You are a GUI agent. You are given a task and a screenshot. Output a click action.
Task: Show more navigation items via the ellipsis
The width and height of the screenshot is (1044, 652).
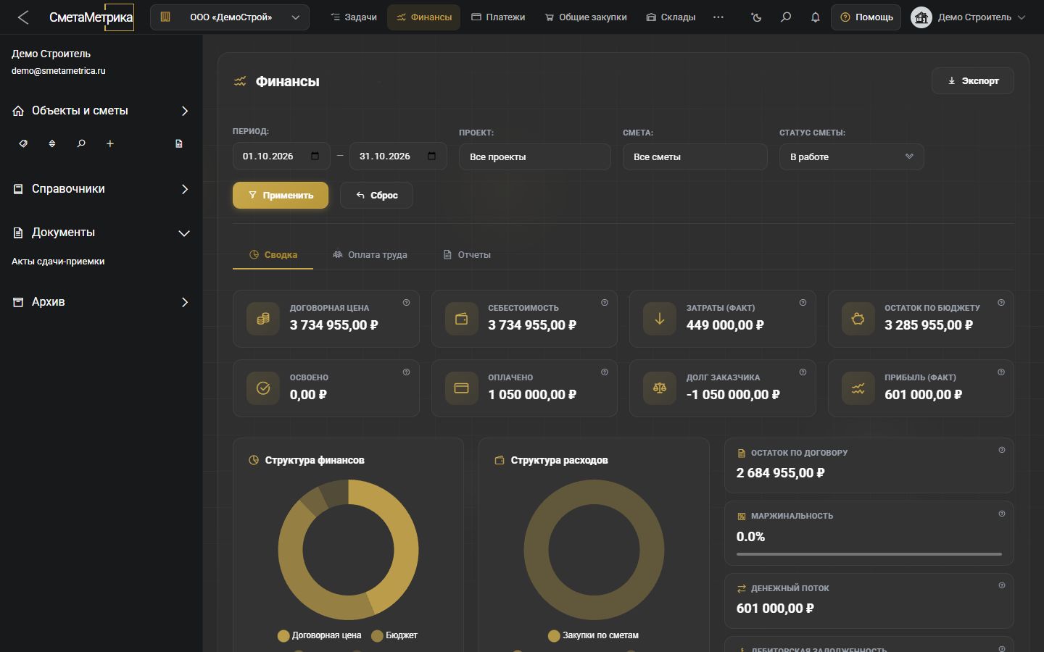(718, 17)
